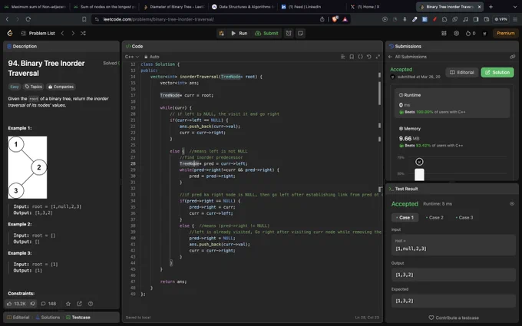This screenshot has height=326, width=522.
Task: Switch to Case 2 tab
Action: (434, 218)
